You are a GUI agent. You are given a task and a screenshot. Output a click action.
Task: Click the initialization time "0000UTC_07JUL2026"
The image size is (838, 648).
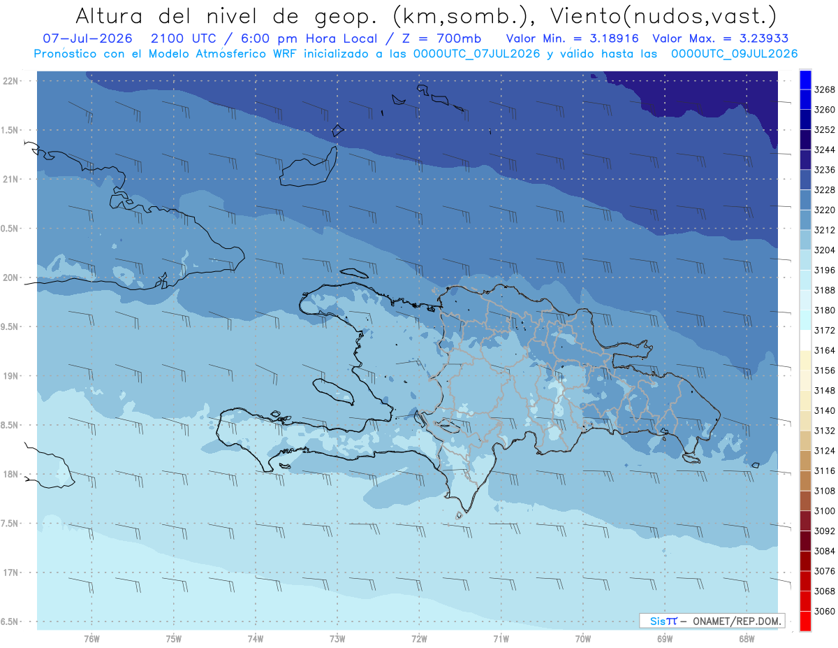click(477, 53)
